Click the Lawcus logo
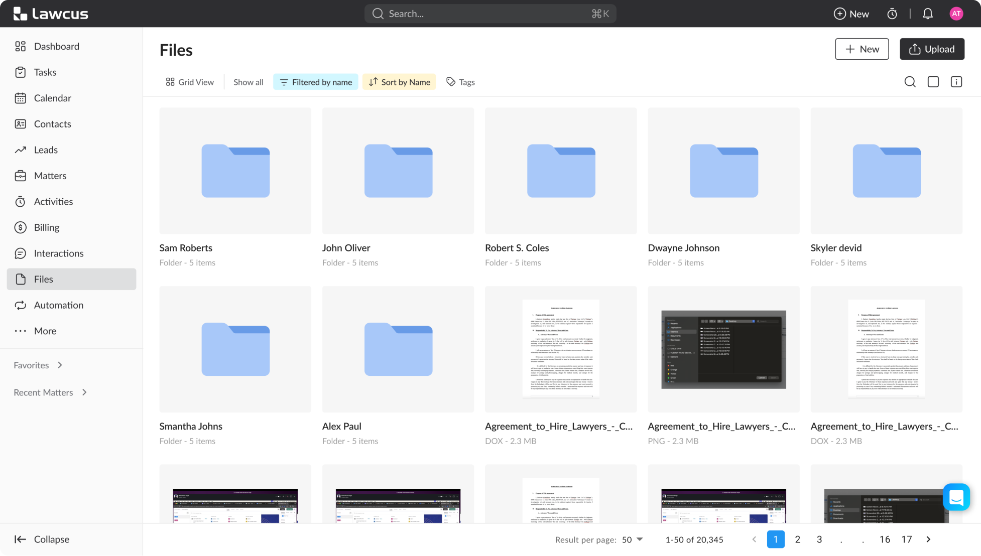Viewport: 981px width, 556px height. (51, 14)
